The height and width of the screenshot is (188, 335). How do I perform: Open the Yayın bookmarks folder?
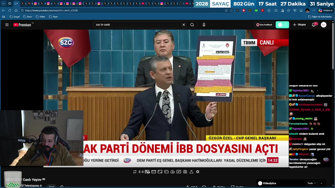[x=53, y=17]
